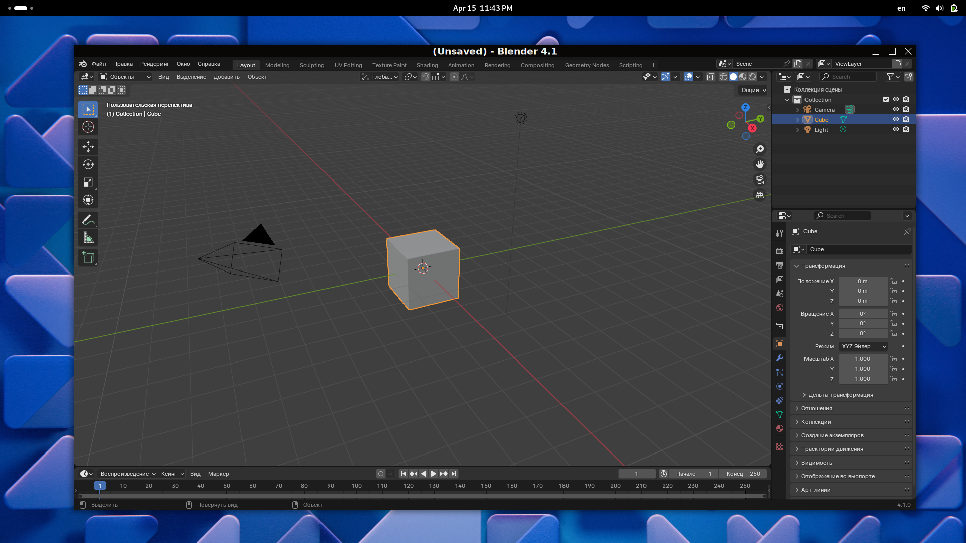Lock Position X field
The image size is (966, 543).
(893, 281)
